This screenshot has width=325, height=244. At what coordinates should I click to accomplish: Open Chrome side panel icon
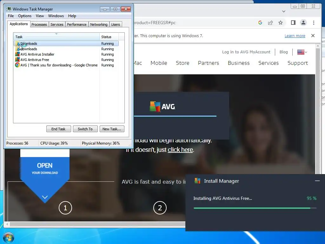click(293, 23)
